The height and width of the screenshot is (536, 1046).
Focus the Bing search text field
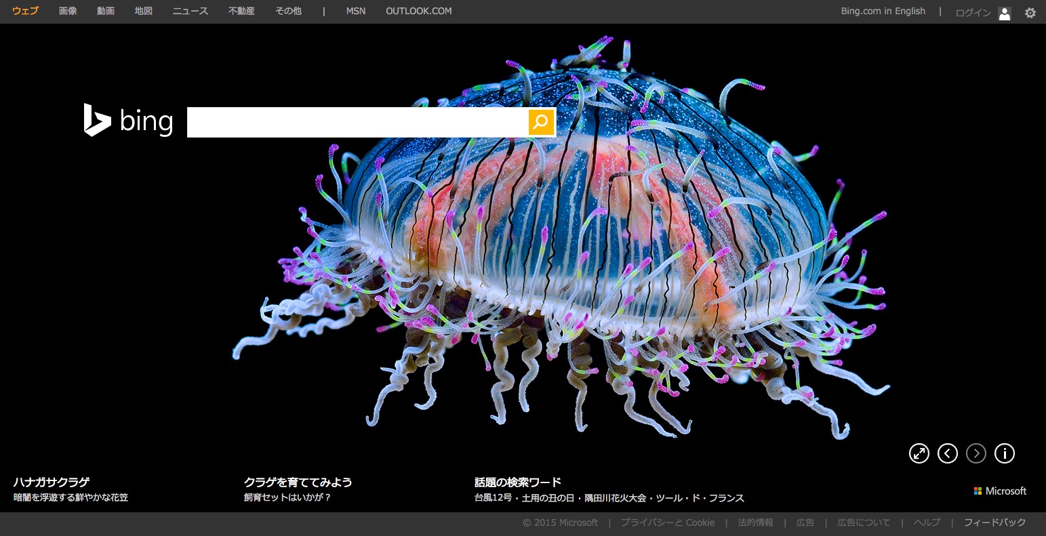point(357,122)
